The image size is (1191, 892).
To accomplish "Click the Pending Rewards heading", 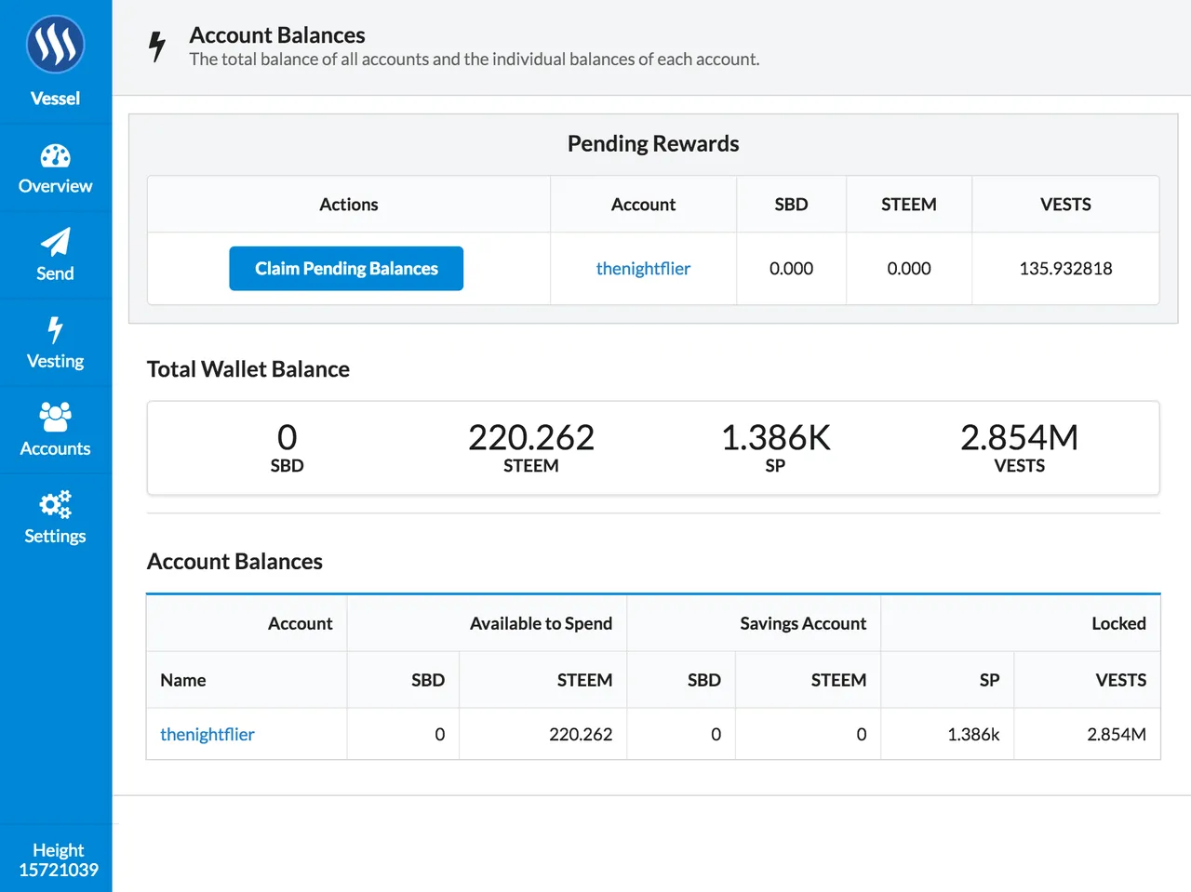I will (653, 143).
